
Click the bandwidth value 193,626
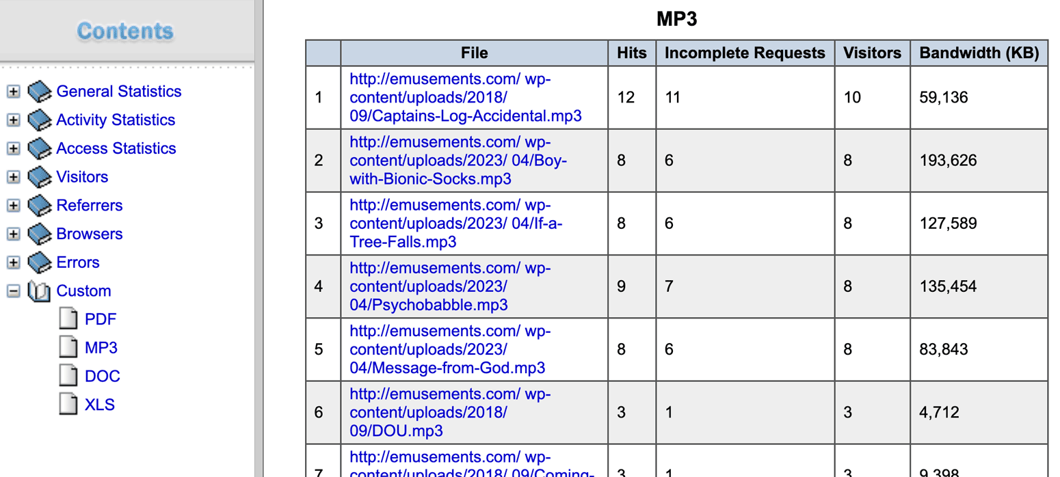click(x=948, y=161)
